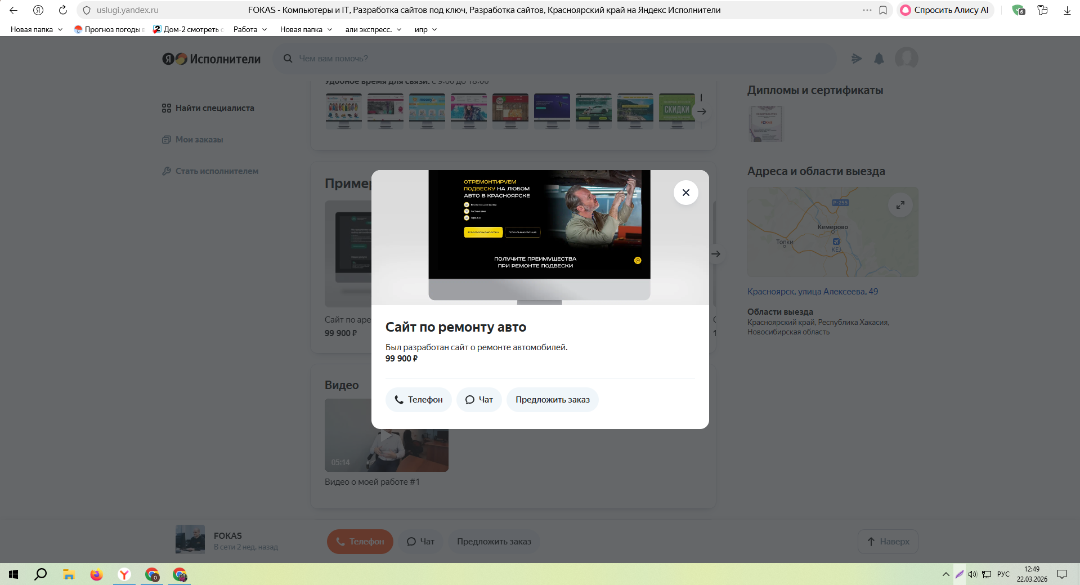This screenshot has height=585, width=1080.
Task: Open Дом-2 смотреть bookmark
Action: coord(188,29)
